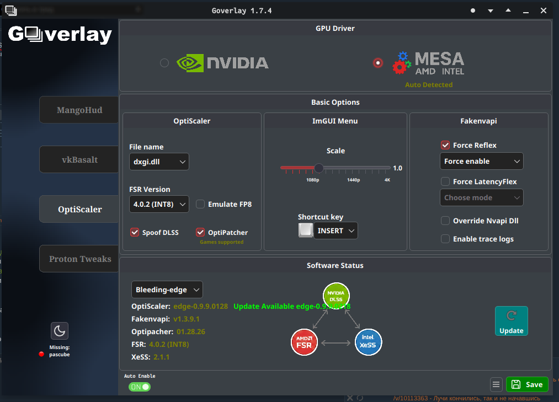This screenshot has height=402, width=559.
Task: Click the shade-down triangle in titlebar
Action: click(x=491, y=10)
